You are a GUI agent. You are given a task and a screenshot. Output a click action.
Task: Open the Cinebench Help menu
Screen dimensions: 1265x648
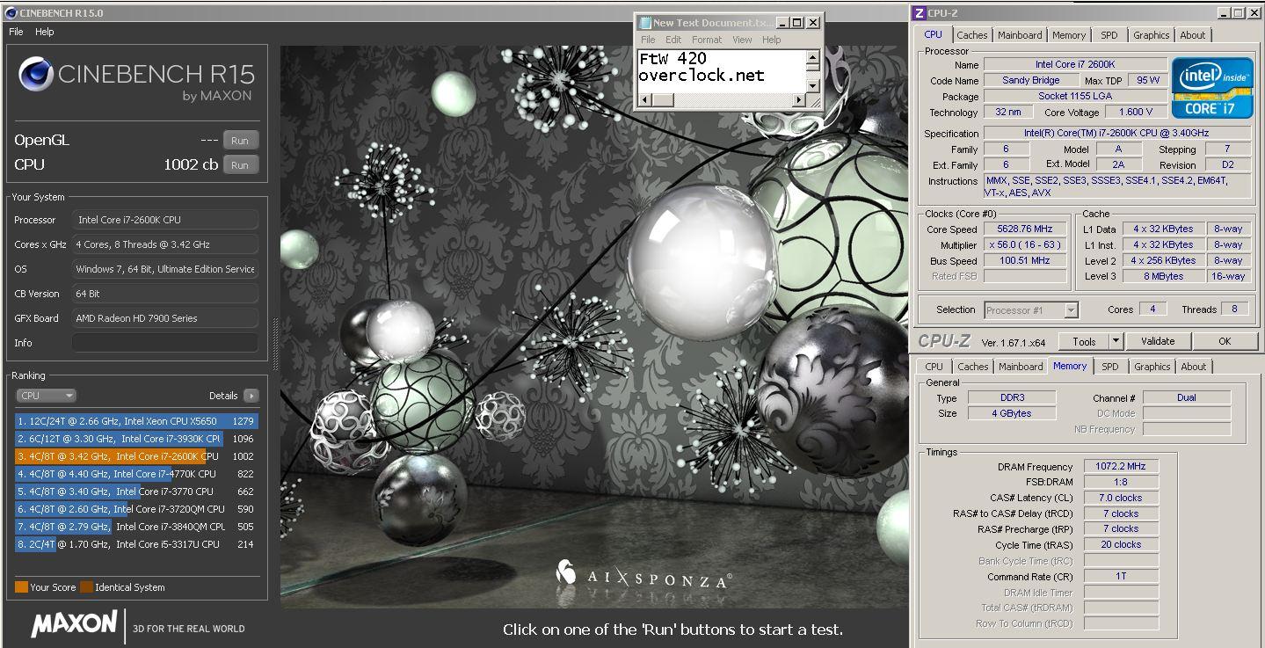click(45, 32)
